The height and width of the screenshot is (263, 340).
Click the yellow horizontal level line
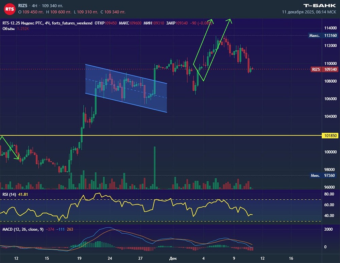[160, 136]
